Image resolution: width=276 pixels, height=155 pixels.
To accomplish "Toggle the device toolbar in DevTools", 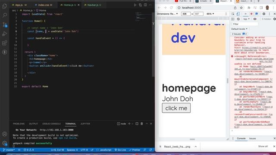I will tap(238, 14).
